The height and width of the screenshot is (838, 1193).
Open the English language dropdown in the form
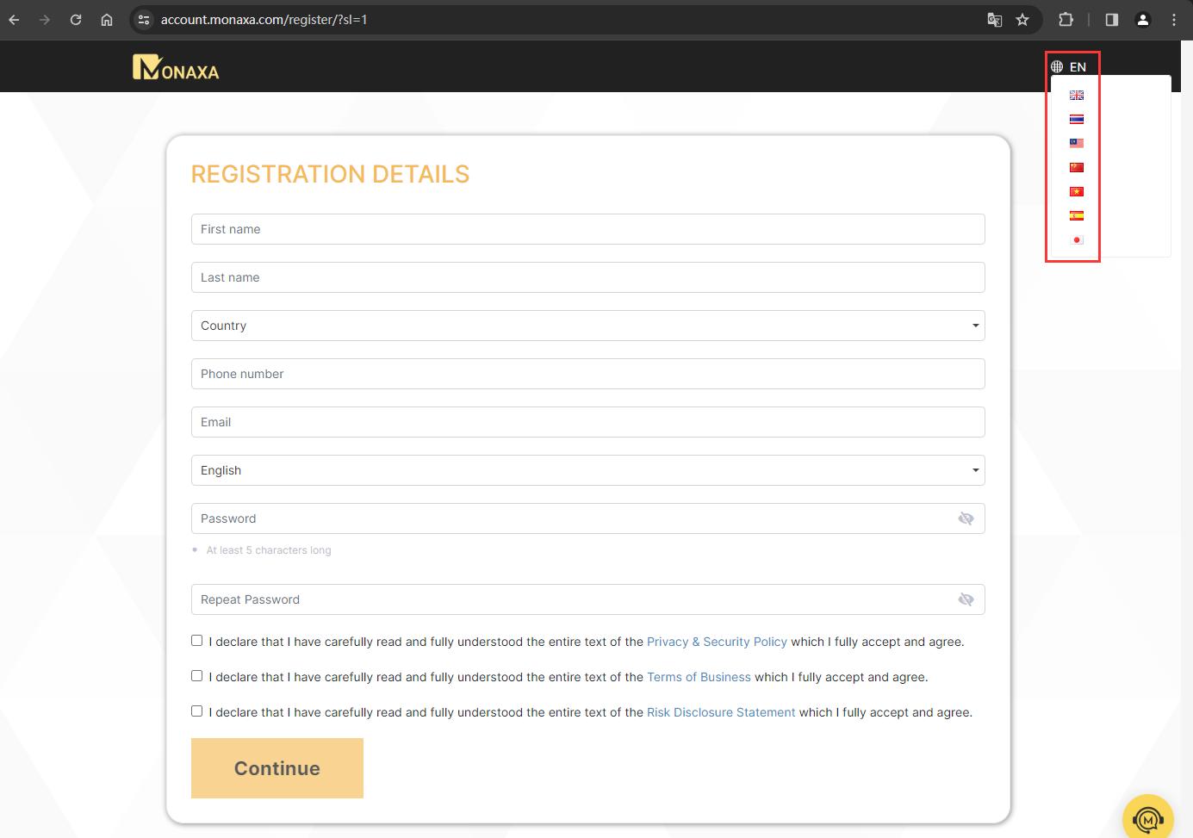point(587,470)
